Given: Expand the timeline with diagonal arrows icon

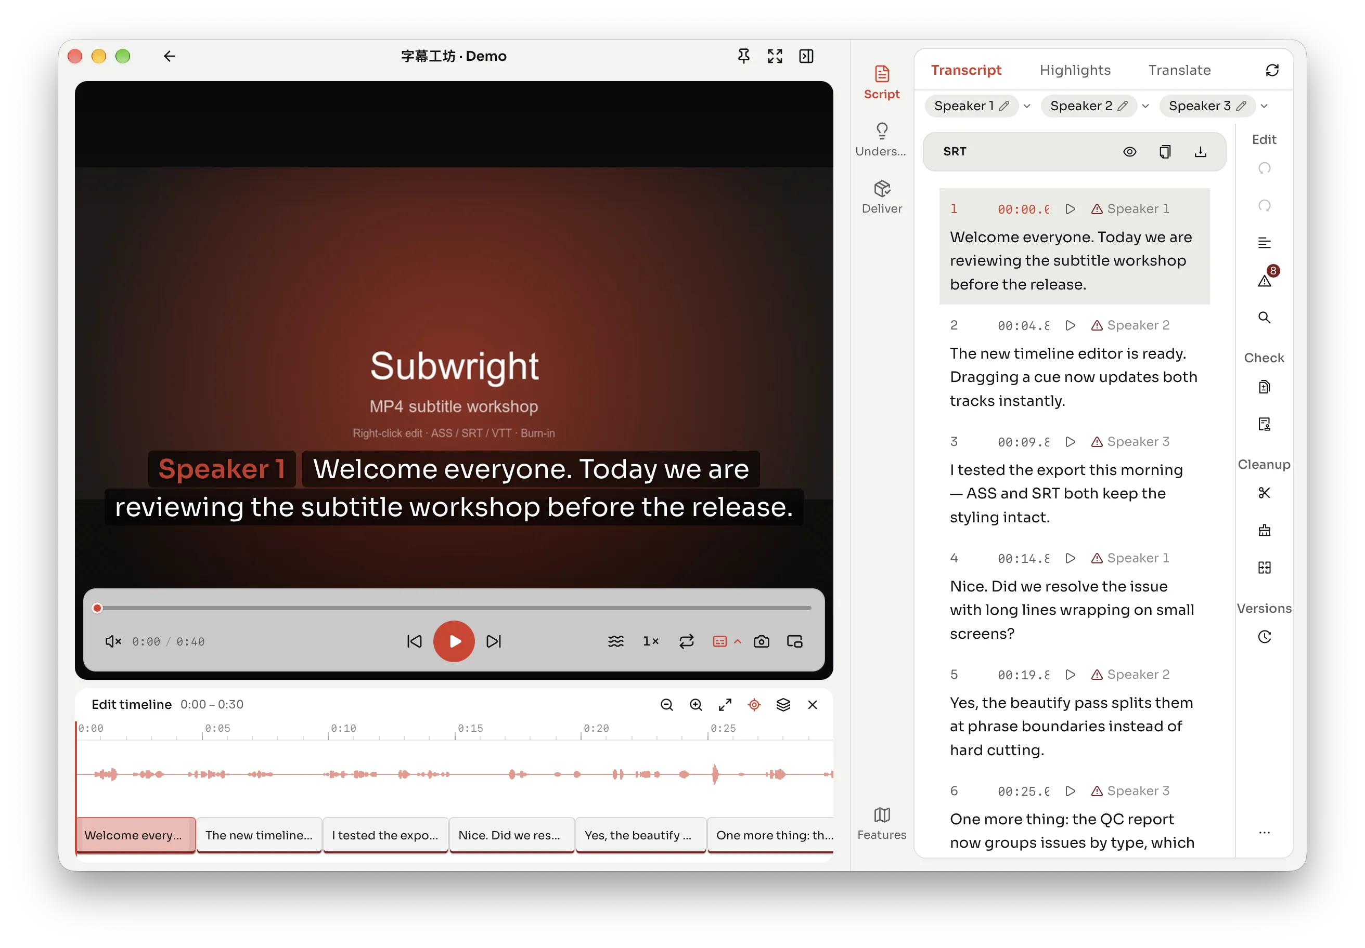Looking at the screenshot, I should coord(725,704).
